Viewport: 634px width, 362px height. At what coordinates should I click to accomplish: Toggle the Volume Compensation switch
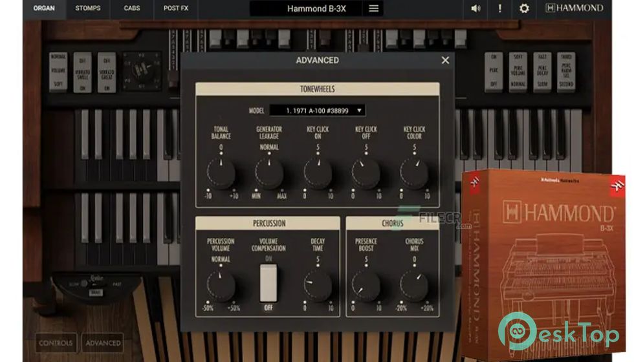pos(268,283)
